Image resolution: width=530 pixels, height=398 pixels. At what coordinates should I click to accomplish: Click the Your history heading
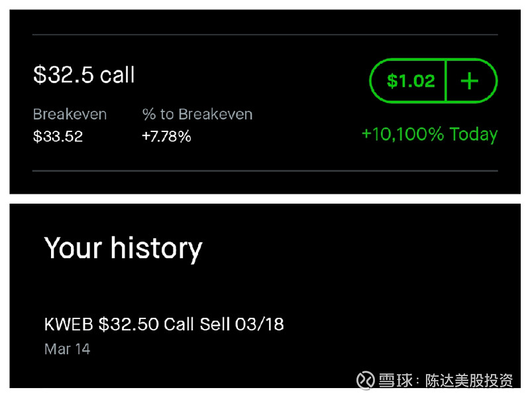coord(123,249)
